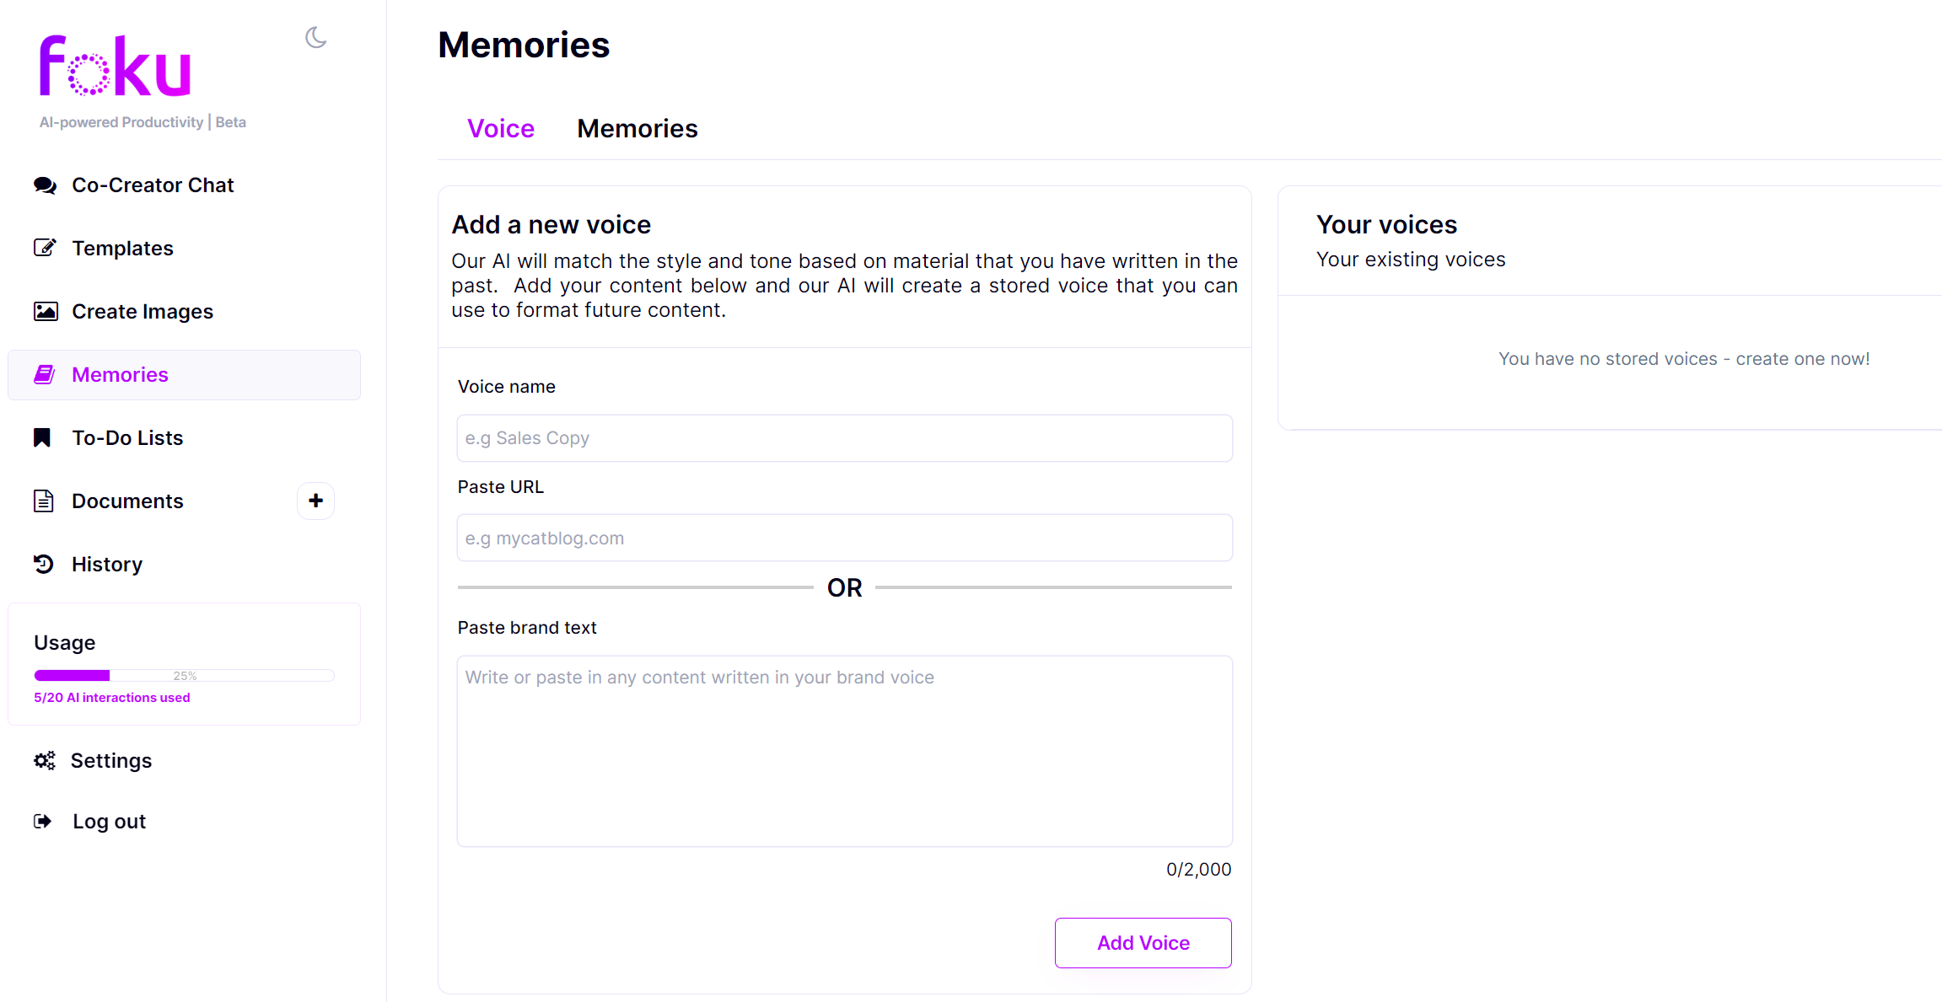This screenshot has width=1942, height=1002.
Task: Click the History clock icon
Action: tap(44, 564)
